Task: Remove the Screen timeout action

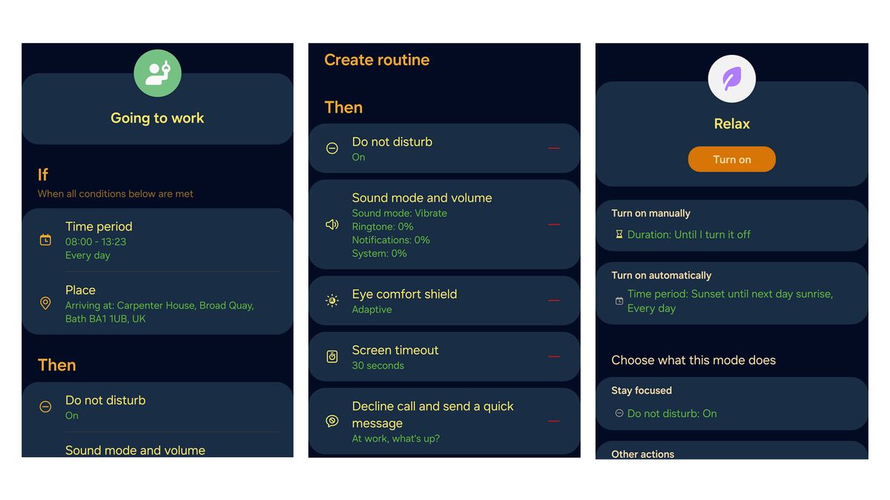Action: pos(553,357)
